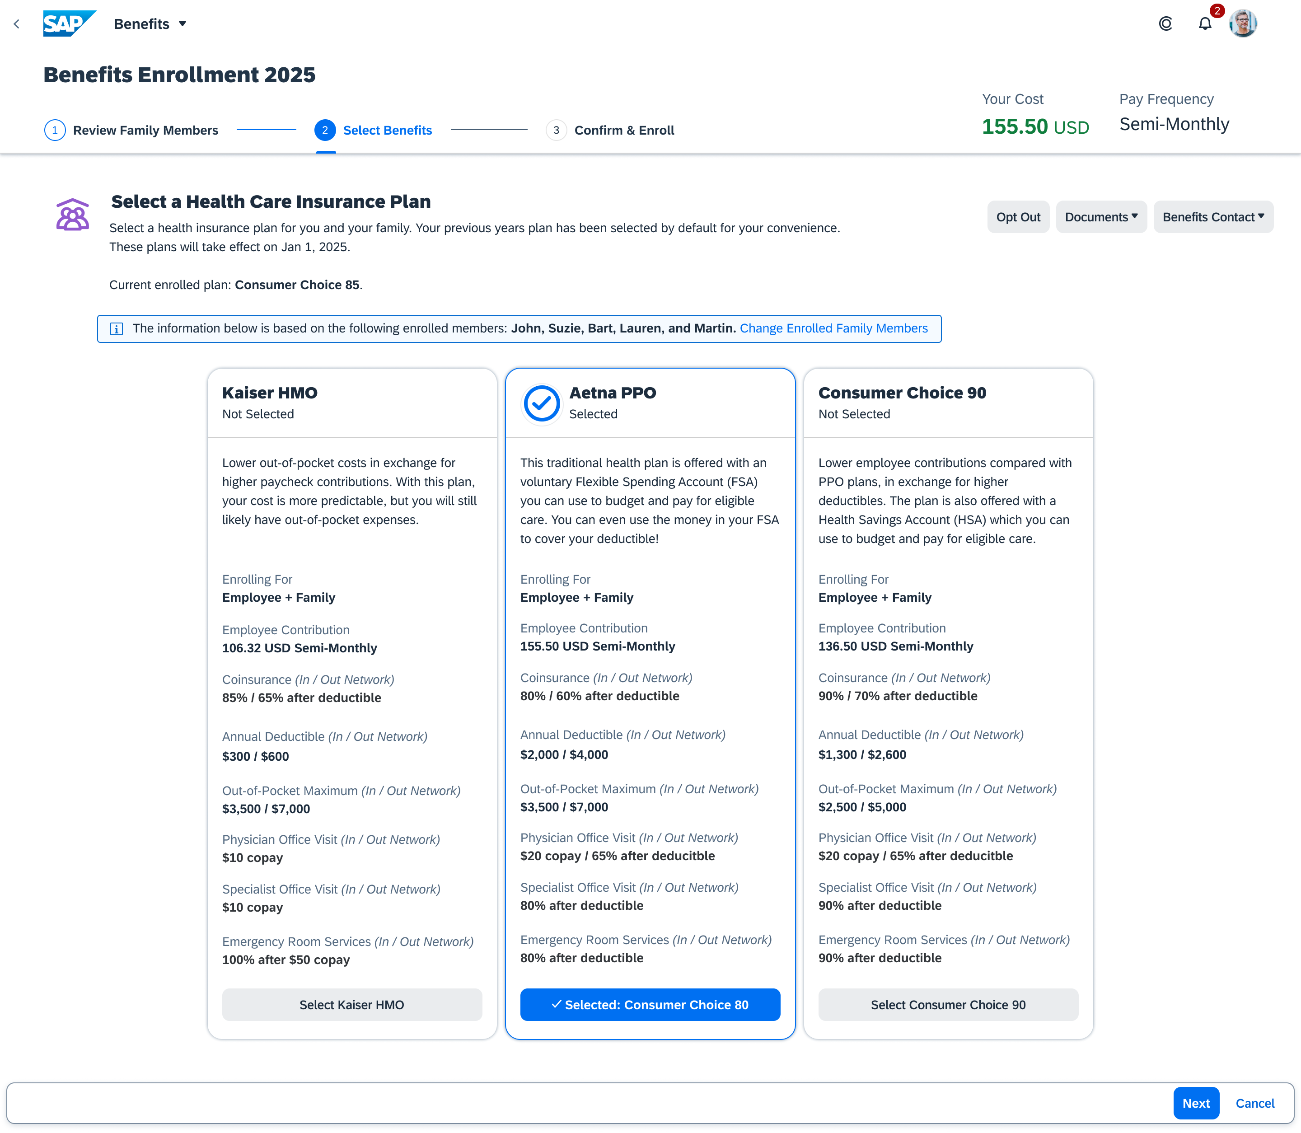Open the Joule copilot icon

click(1165, 24)
